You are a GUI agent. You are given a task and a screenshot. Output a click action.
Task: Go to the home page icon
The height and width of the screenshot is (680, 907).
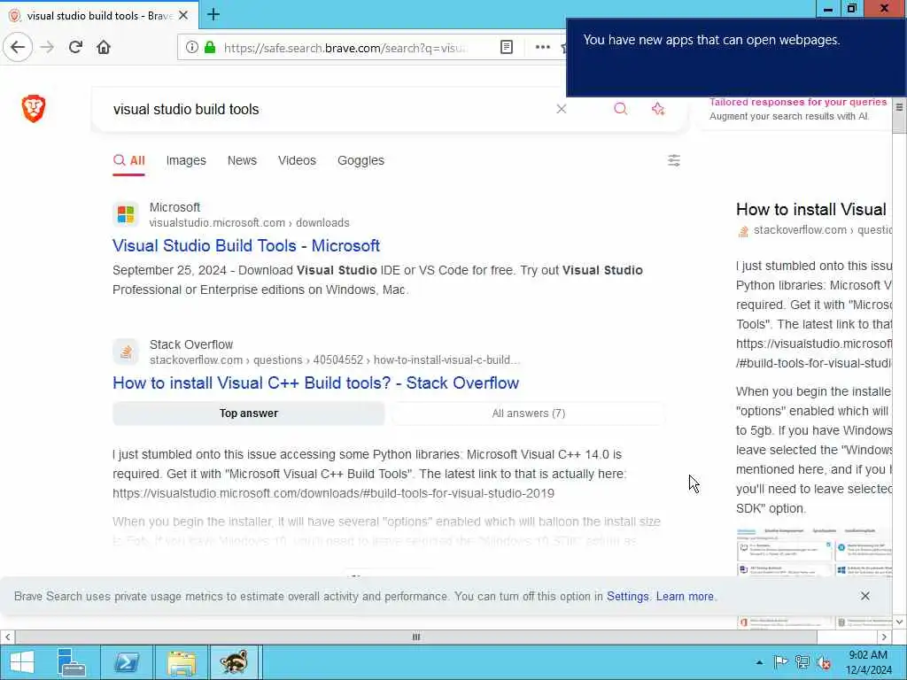click(104, 48)
